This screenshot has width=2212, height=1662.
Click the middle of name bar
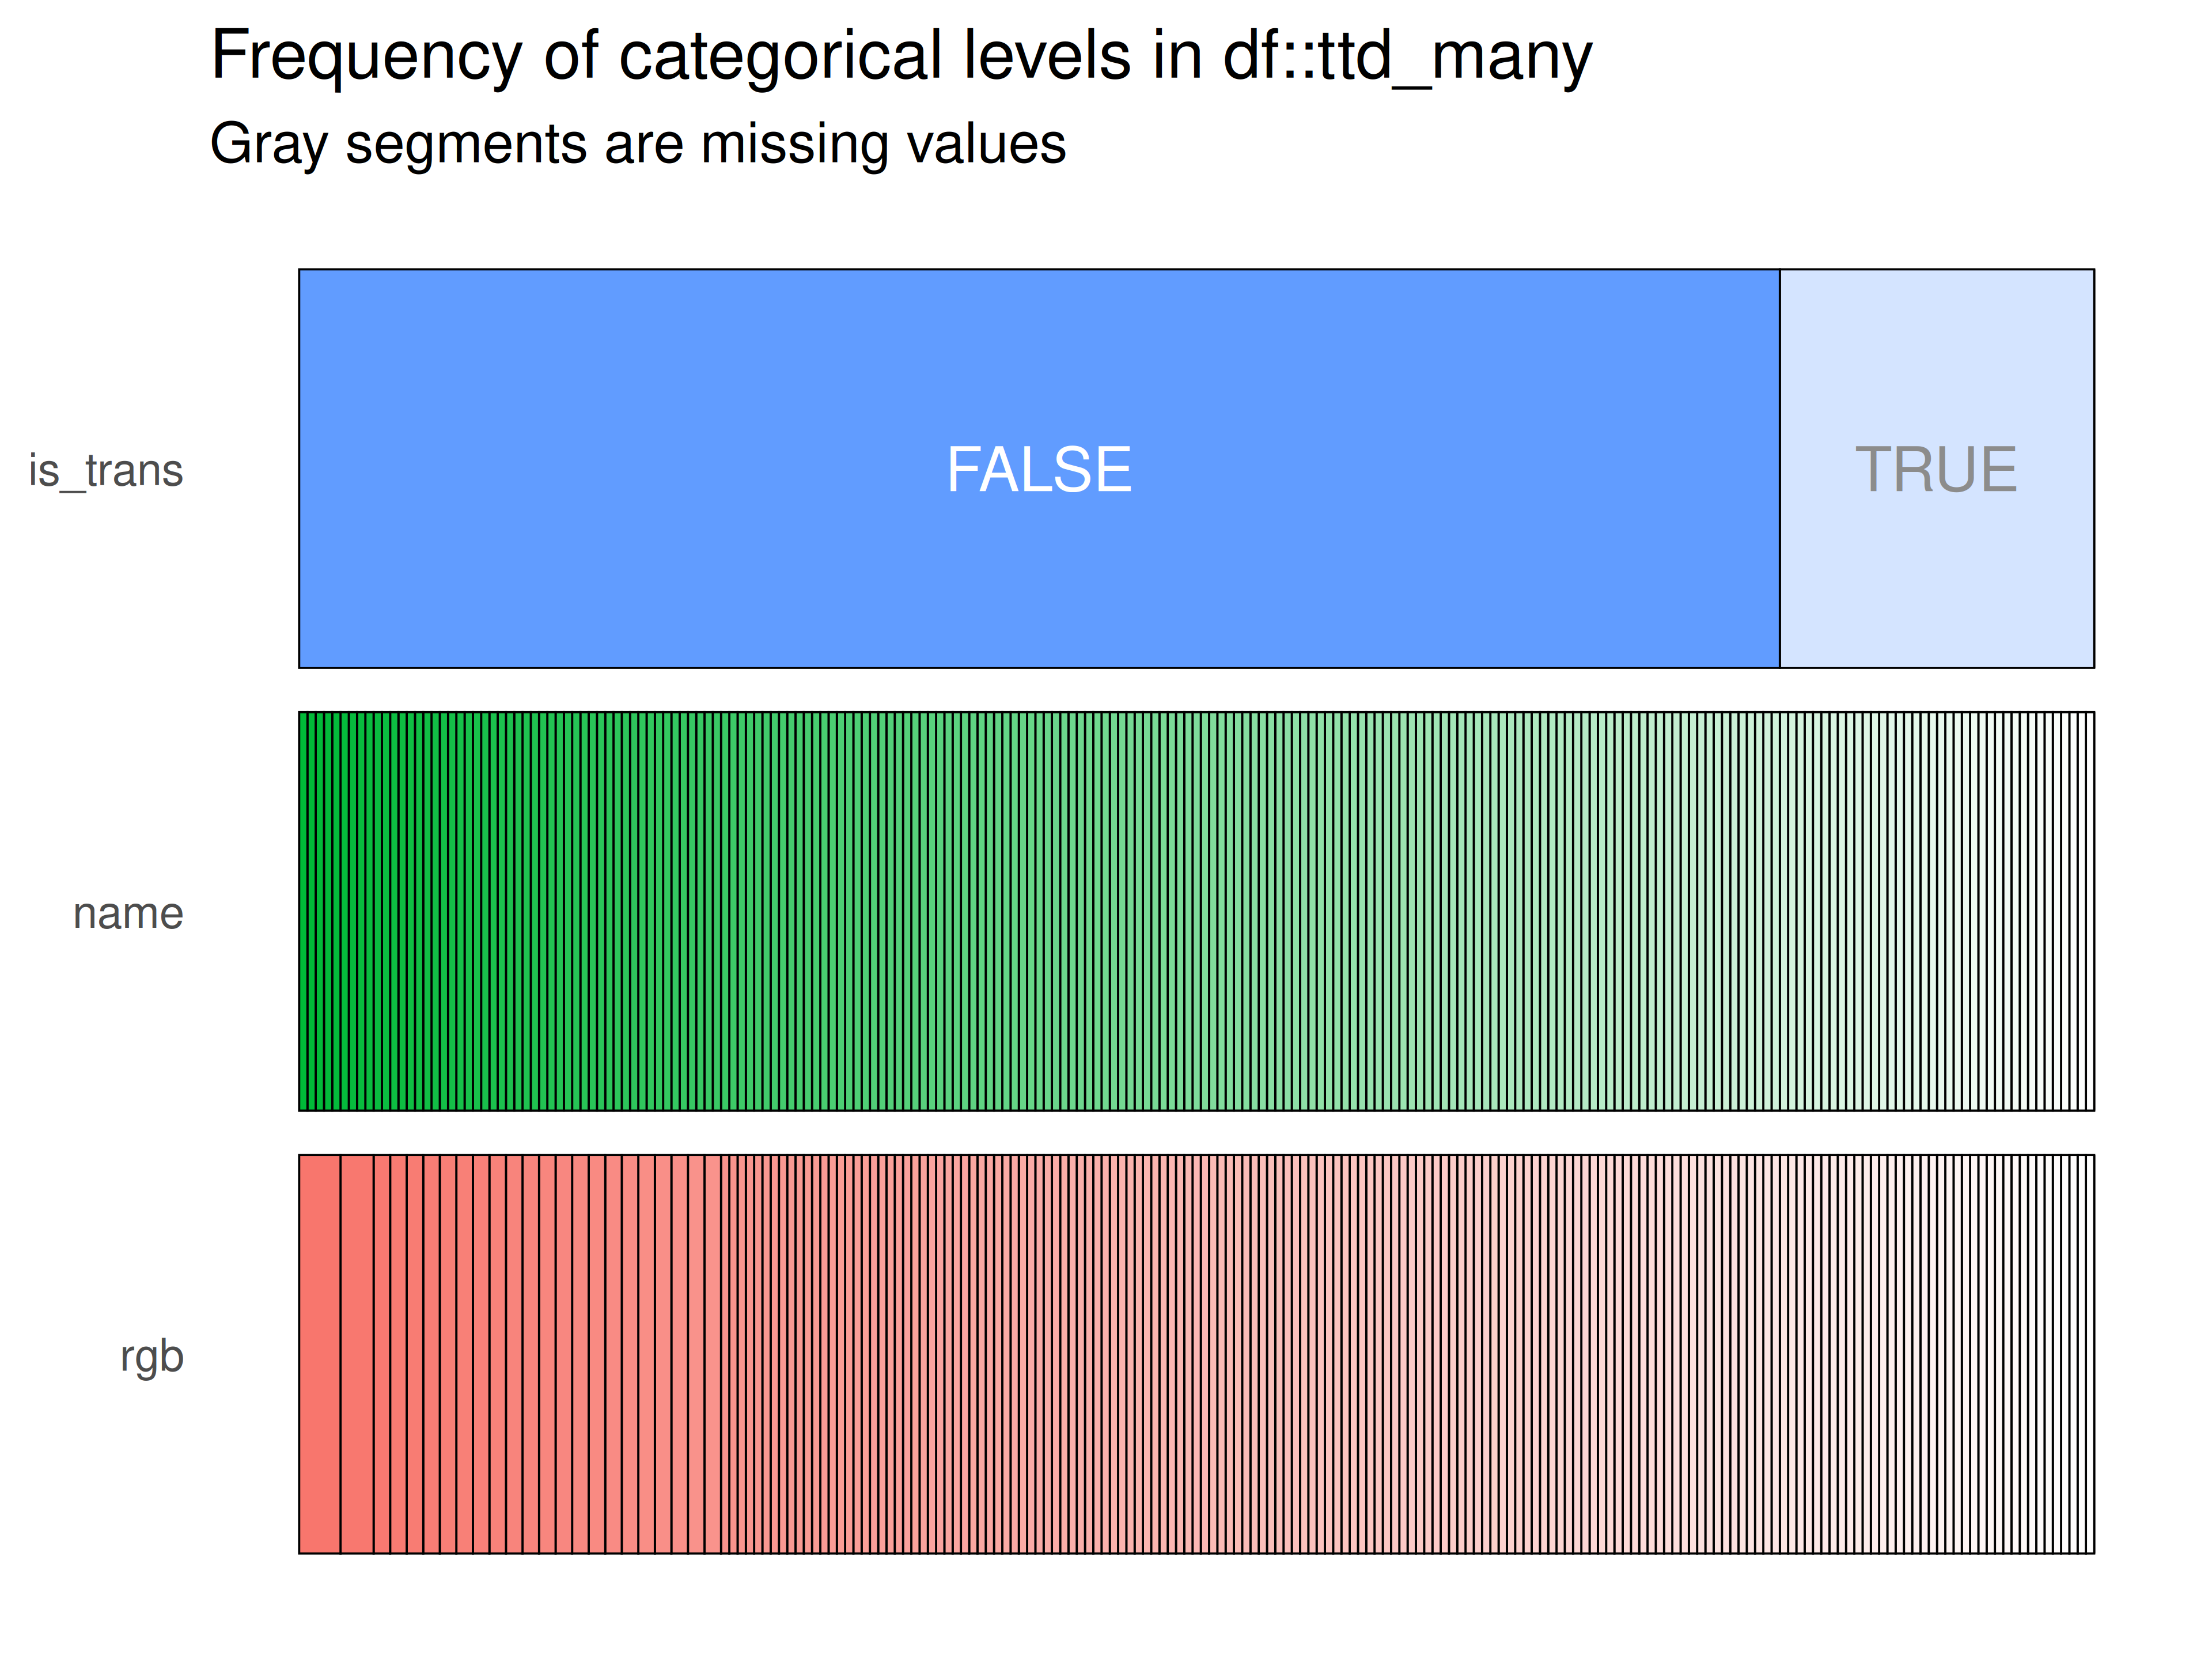tap(1196, 912)
